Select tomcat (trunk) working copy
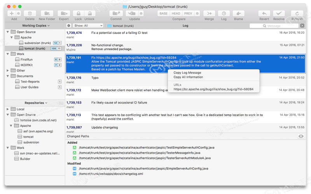Image resolution: width=311 pixels, height=194 pixels. 35,48
